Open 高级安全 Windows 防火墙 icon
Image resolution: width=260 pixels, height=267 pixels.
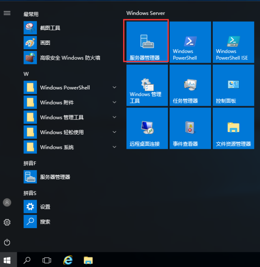pos(30,58)
